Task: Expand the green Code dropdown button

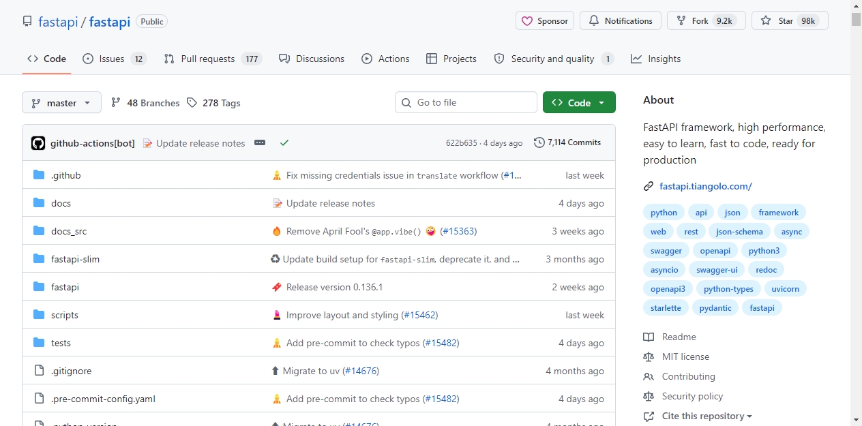Action: point(579,103)
